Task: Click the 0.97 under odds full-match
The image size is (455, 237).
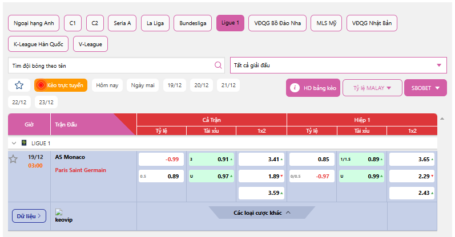Action: 211,176
